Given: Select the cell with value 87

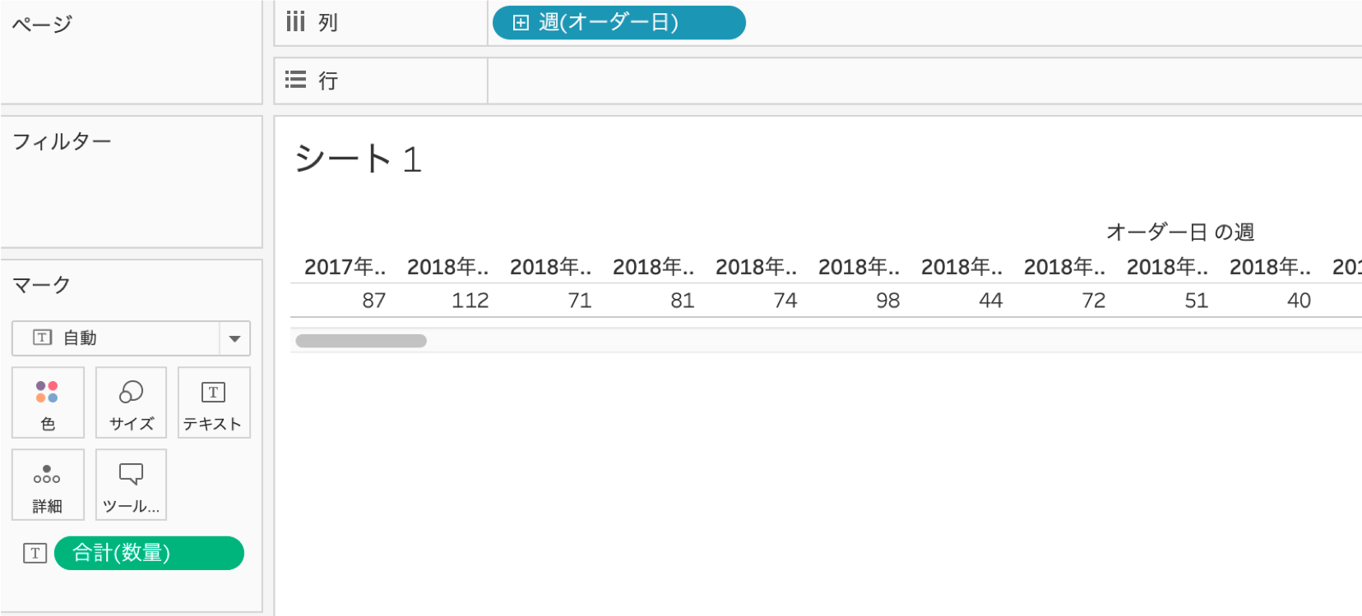Looking at the screenshot, I should pyautogui.click(x=374, y=301).
